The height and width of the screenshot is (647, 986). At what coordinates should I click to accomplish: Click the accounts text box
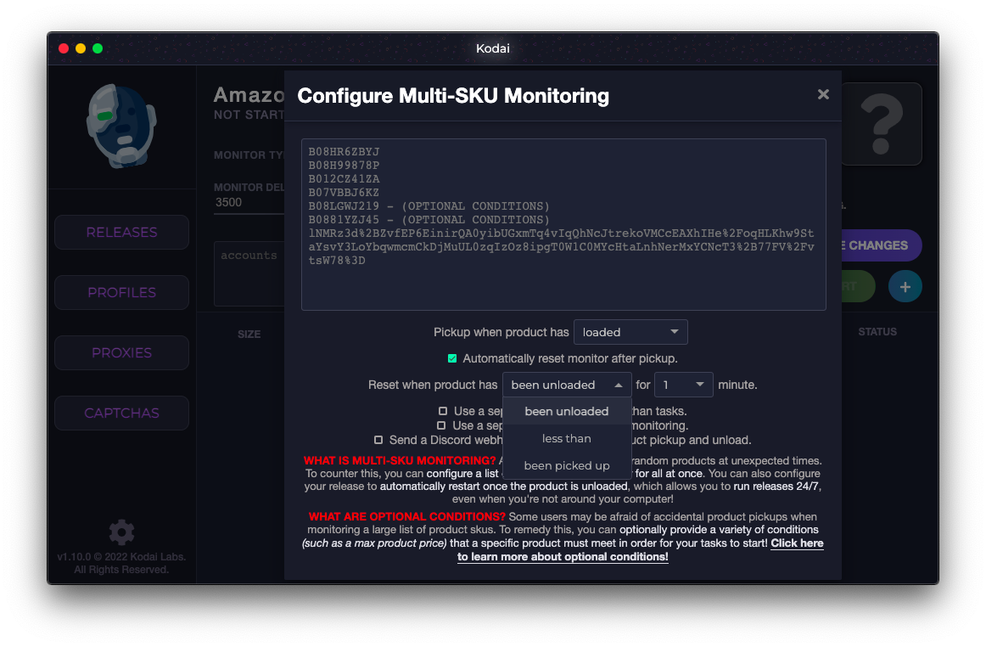(249, 273)
